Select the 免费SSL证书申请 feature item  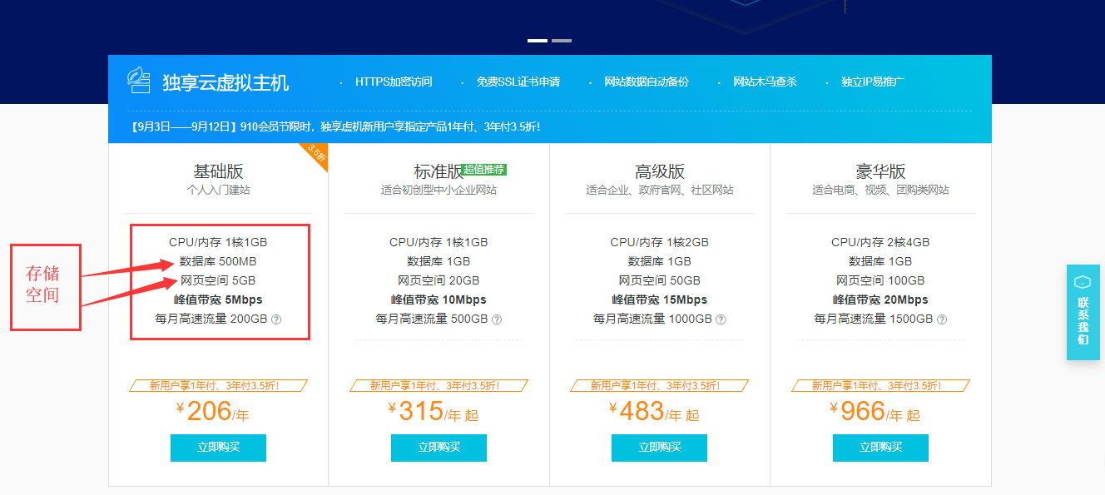(518, 82)
